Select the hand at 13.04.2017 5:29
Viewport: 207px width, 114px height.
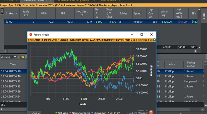pos(11,92)
